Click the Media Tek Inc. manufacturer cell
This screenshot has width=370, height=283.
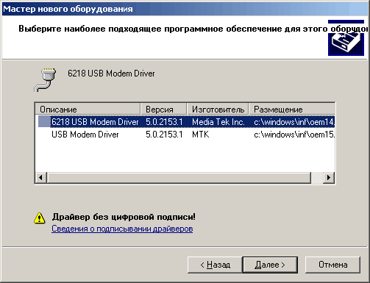pyautogui.click(x=218, y=122)
